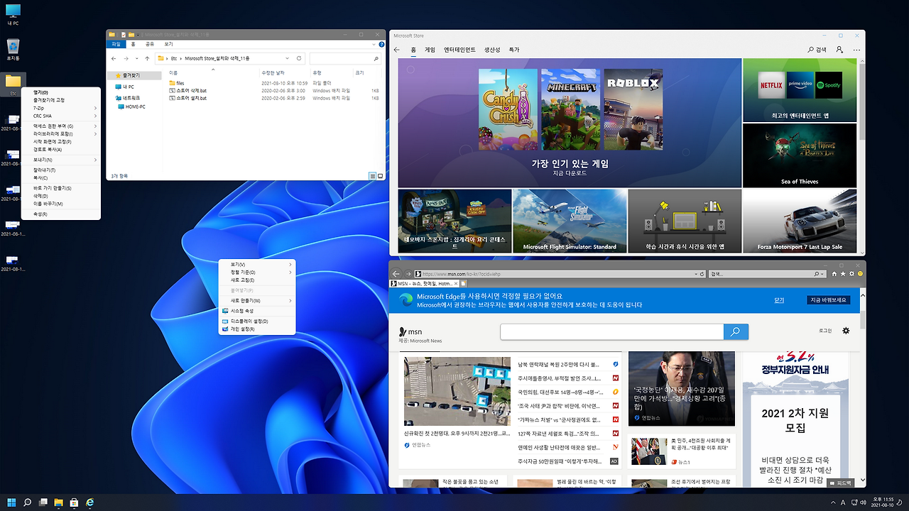Choose 삭제(D) in folder context menu
The height and width of the screenshot is (511, 909).
pyautogui.click(x=61, y=196)
